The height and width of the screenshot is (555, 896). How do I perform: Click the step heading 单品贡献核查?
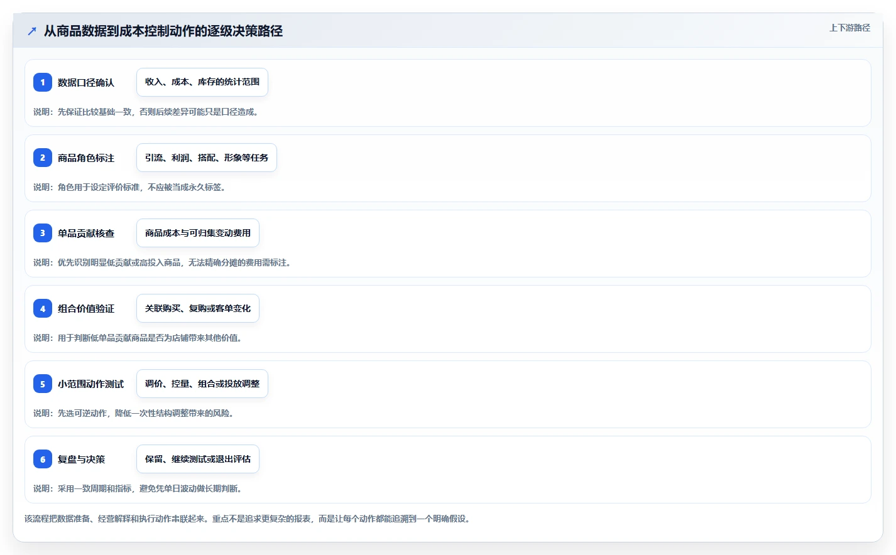pos(86,233)
